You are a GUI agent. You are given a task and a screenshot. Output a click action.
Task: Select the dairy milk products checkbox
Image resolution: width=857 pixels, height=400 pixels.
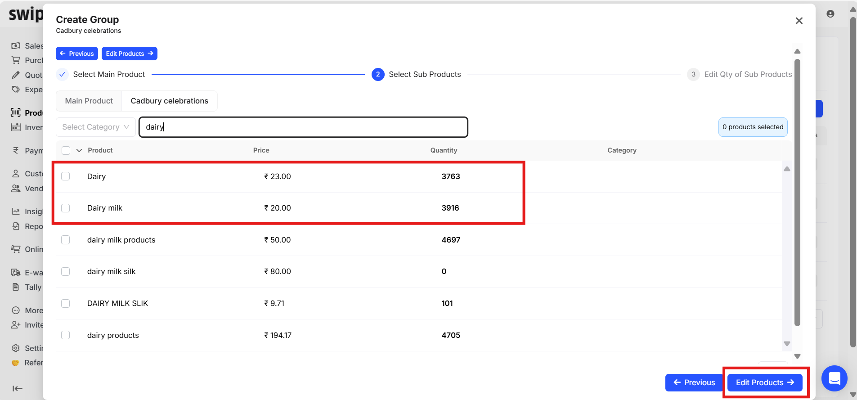tap(66, 240)
